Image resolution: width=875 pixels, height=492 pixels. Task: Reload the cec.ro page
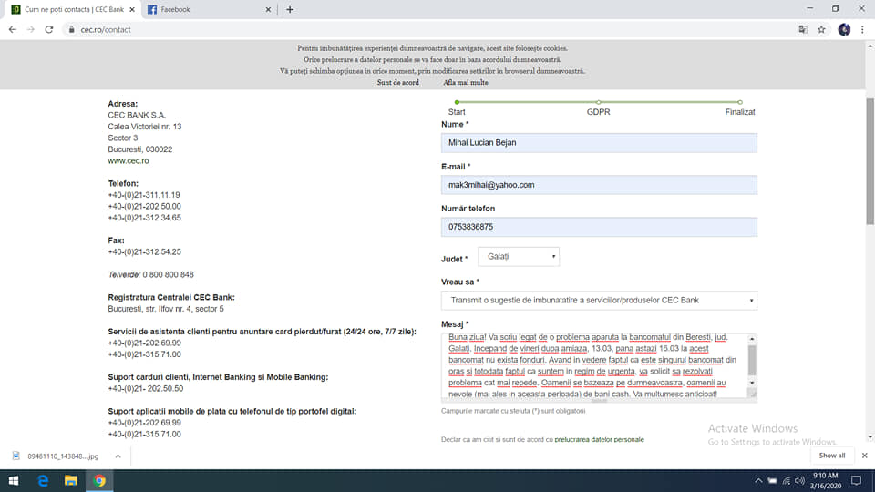(x=49, y=29)
